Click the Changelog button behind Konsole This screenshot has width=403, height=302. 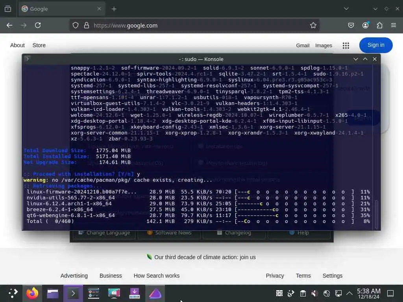[x=234, y=233]
